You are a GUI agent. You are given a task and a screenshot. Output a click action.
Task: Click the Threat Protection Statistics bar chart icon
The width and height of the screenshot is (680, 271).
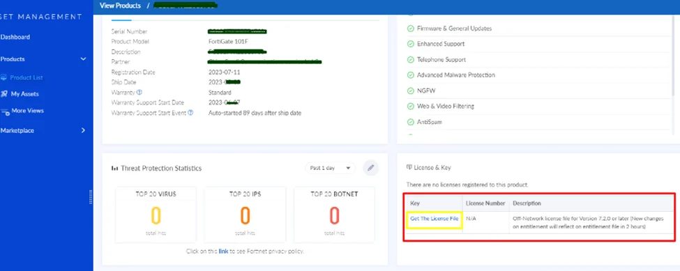point(115,168)
